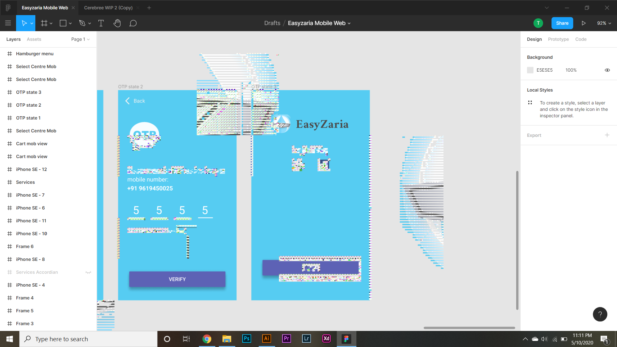Open the 92% zoom dropdown
This screenshot has height=347, width=617.
pos(604,23)
